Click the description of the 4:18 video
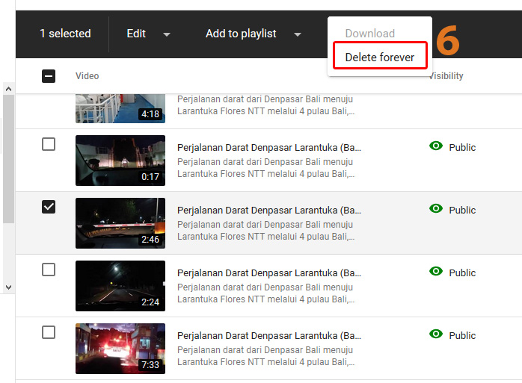This screenshot has width=522, height=383. tap(265, 105)
